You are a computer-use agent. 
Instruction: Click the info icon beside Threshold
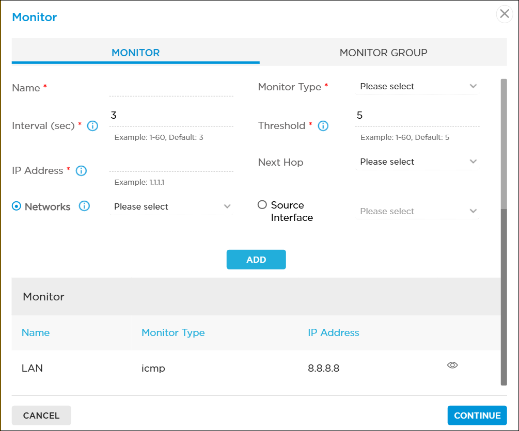point(323,126)
